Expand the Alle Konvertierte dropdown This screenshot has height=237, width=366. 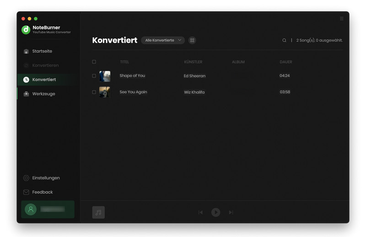[x=163, y=40]
